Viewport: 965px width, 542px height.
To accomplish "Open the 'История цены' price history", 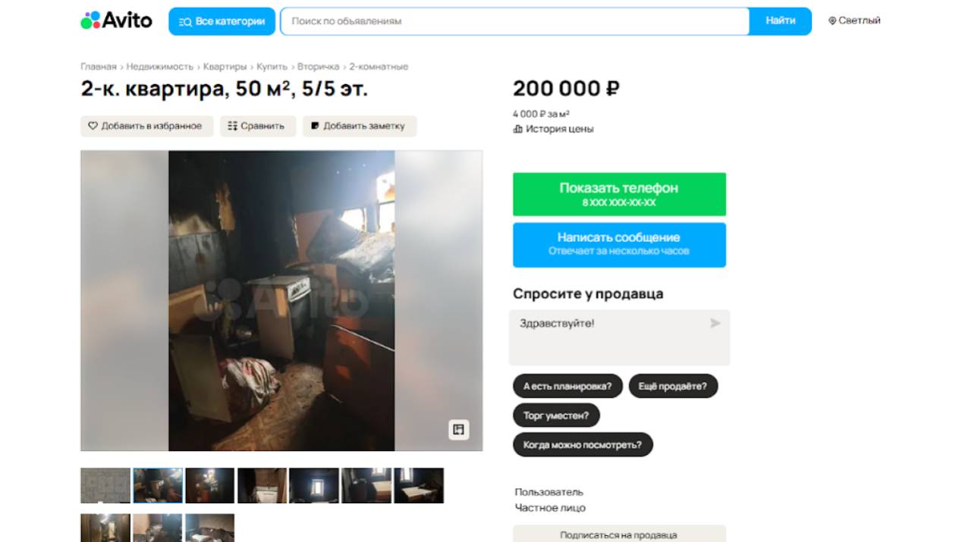I will pyautogui.click(x=553, y=129).
